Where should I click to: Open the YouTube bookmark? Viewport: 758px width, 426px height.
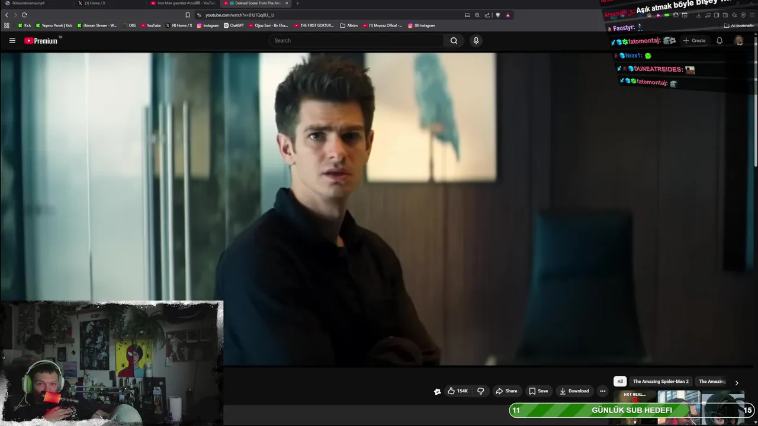150,25
